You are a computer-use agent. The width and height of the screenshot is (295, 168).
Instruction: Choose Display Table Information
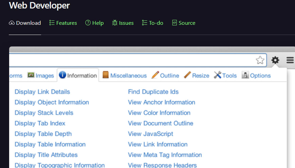50,145
